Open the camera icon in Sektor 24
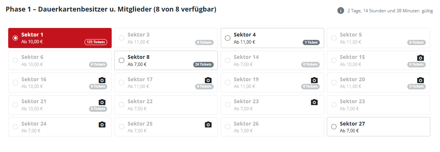The height and width of the screenshot is (152, 440). point(102,124)
